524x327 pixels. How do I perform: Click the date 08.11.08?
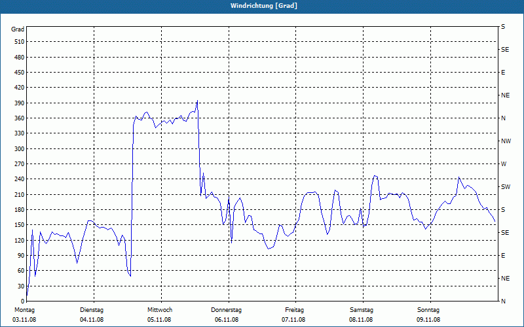click(361, 320)
